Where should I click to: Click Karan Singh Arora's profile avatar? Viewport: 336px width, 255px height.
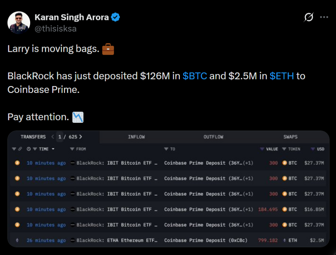point(19,22)
